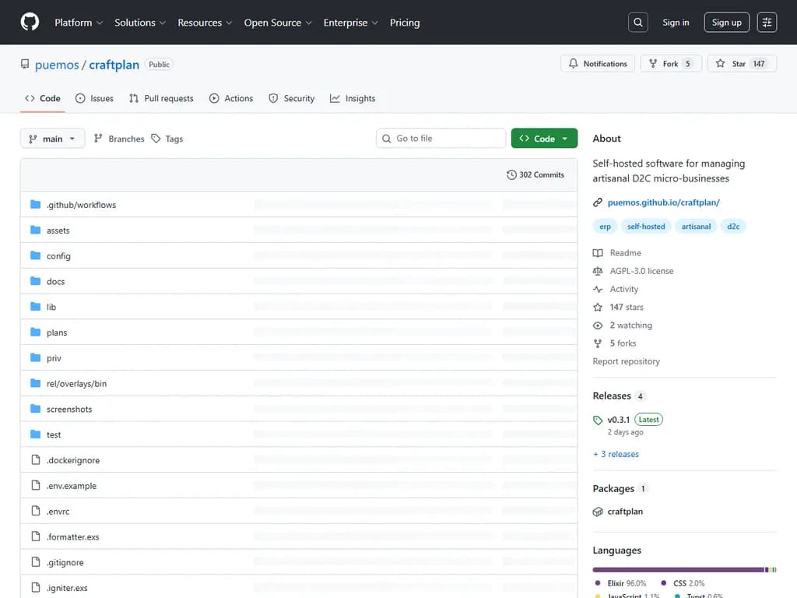
Task: Open the search panel via magnifier icon
Action: (637, 22)
